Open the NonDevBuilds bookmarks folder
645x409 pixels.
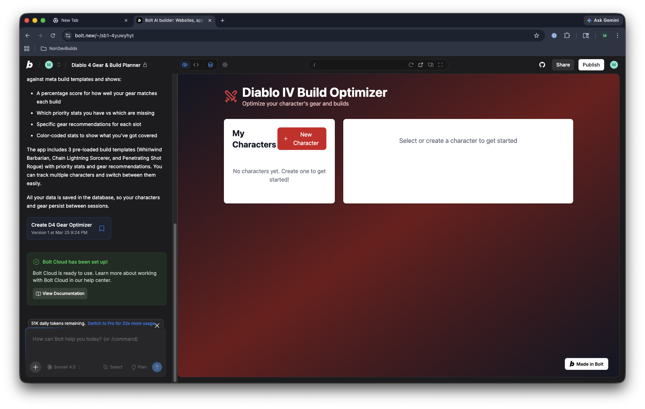(x=59, y=48)
